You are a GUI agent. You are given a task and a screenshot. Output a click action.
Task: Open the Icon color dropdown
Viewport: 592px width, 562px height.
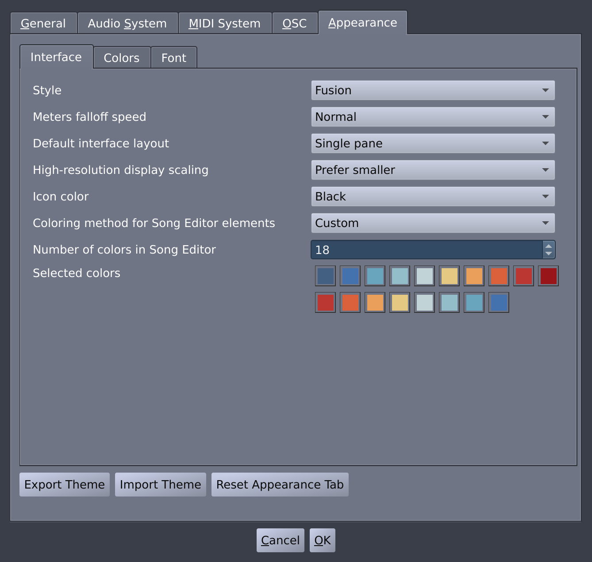433,196
